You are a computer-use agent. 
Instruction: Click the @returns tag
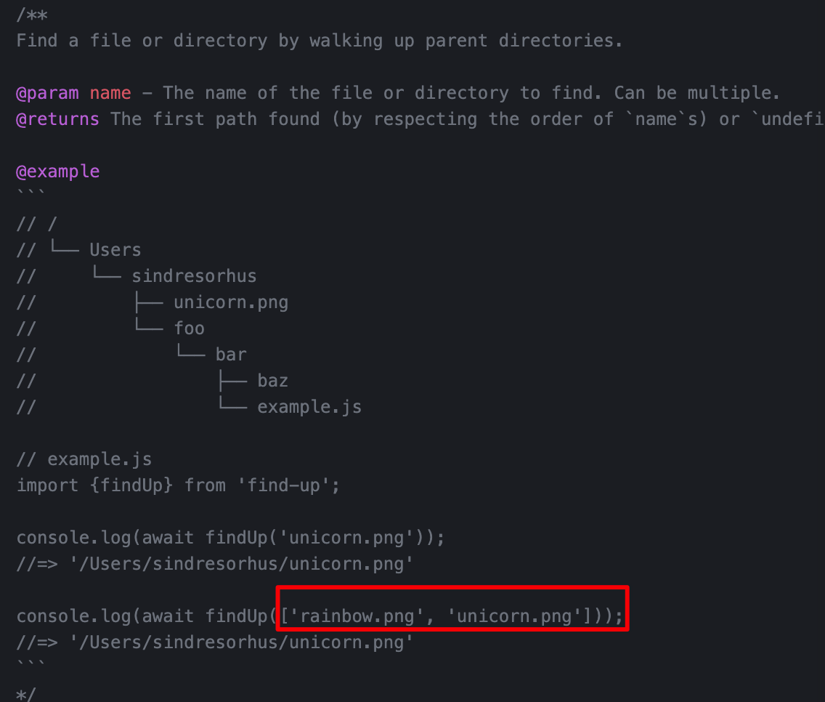58,120
